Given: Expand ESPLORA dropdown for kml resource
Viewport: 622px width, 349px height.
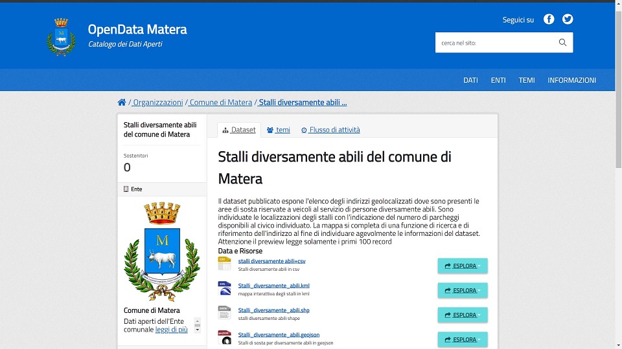Looking at the screenshot, I should click(463, 290).
